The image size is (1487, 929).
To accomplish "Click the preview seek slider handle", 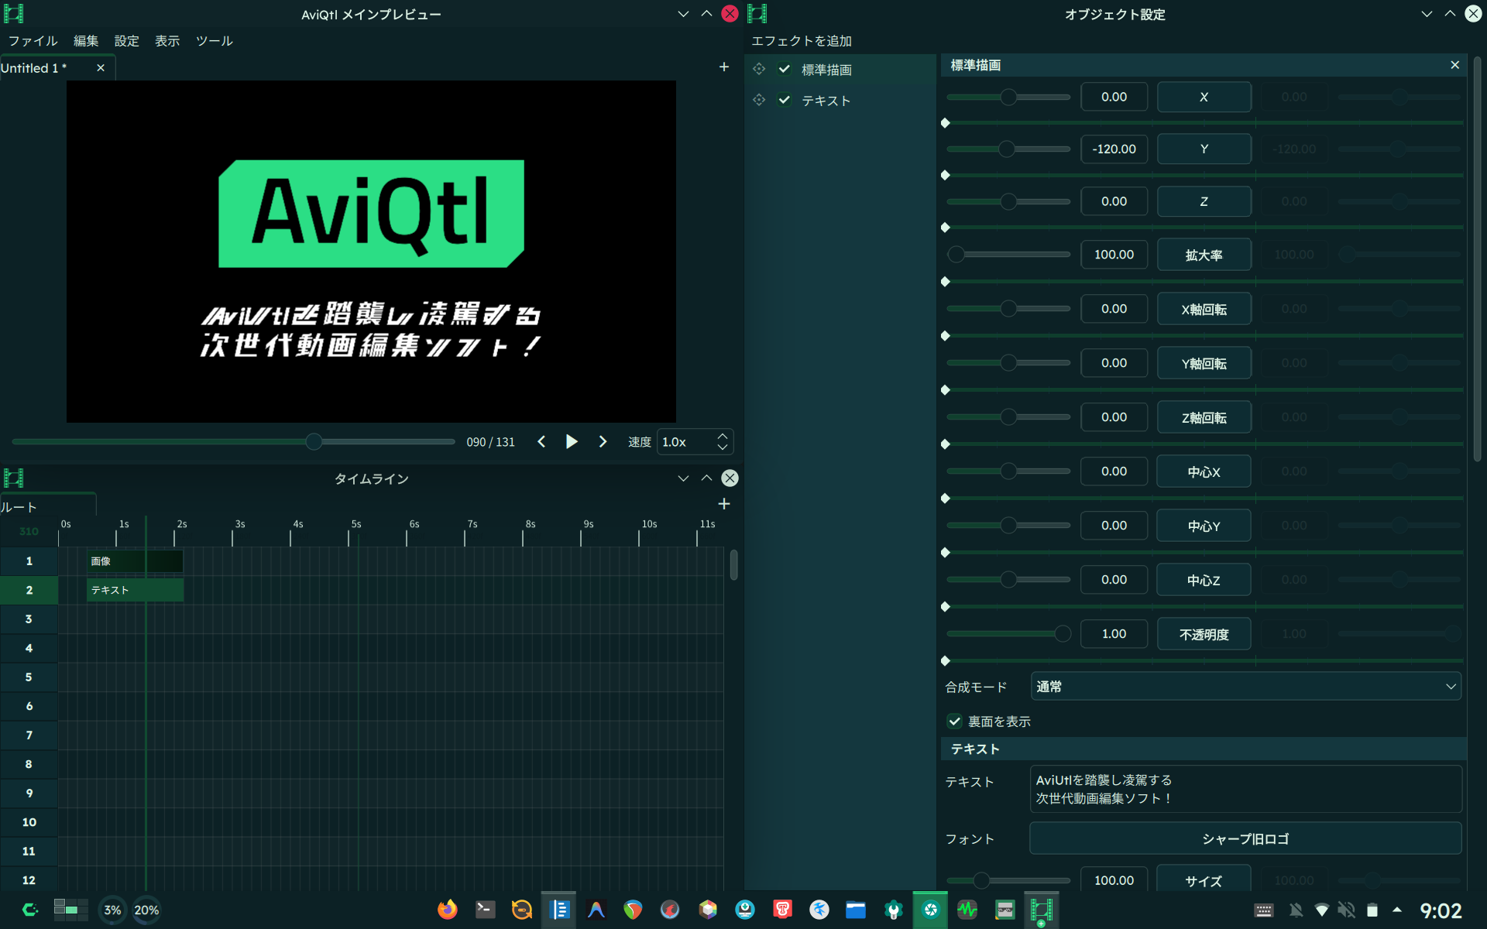I will coord(314,441).
